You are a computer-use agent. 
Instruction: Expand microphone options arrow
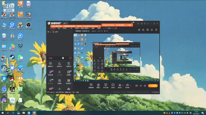(x=123, y=85)
